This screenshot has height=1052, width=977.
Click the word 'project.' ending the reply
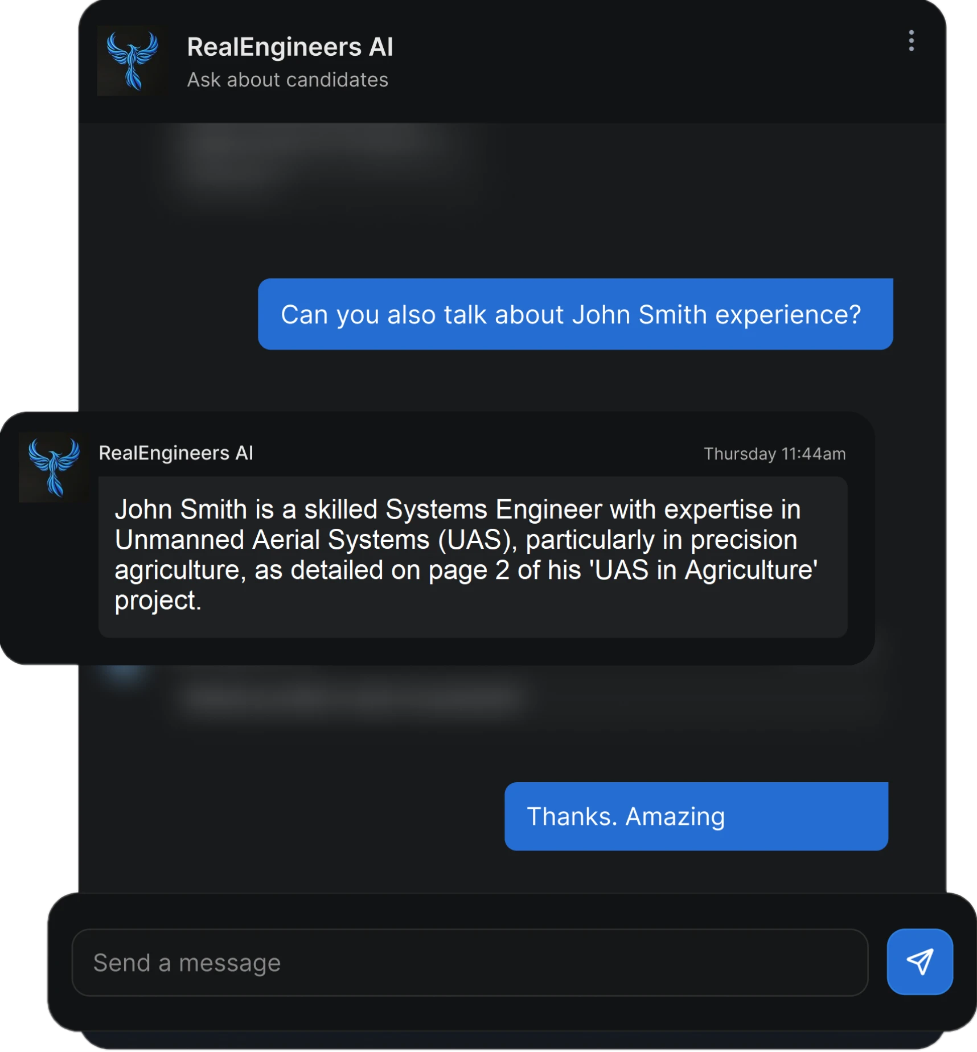158,601
